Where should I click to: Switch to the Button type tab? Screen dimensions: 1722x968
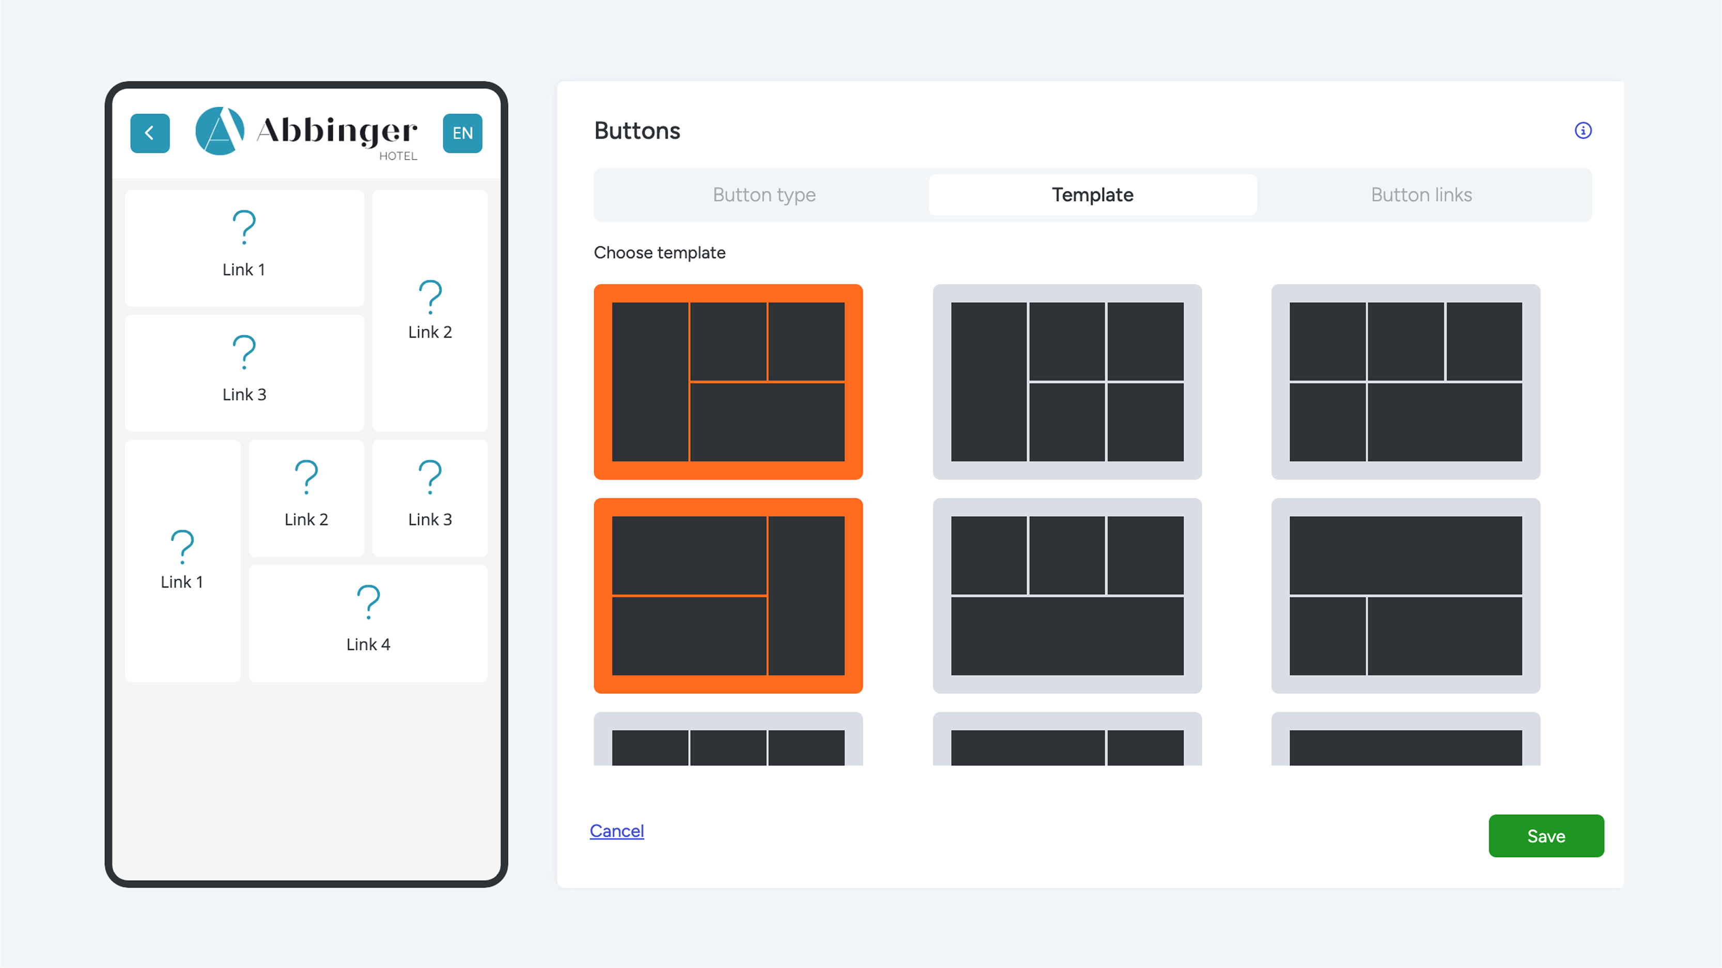point(764,195)
